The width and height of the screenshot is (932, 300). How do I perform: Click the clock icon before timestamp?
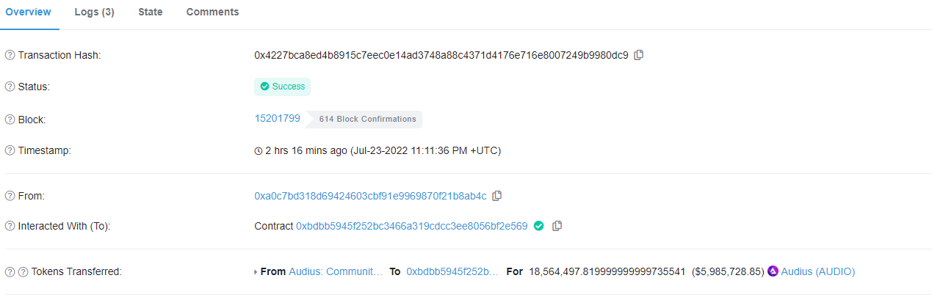pyautogui.click(x=259, y=151)
